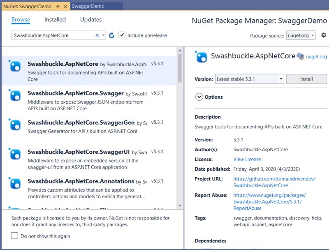Unpin the NuGet: SwaggerDemo tab

coord(58,7)
